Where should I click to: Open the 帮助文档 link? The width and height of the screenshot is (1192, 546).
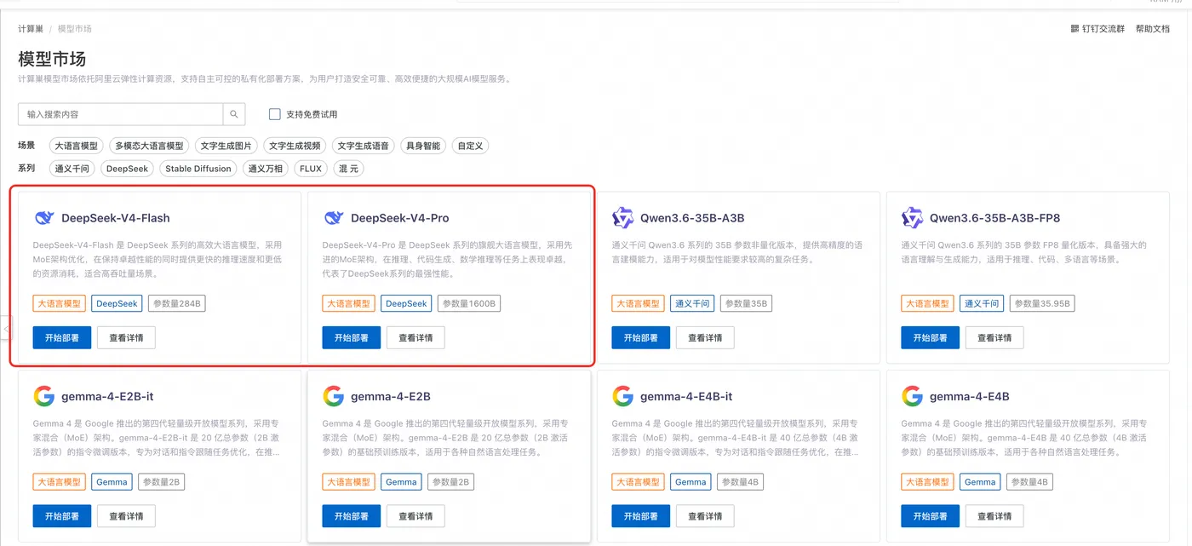coord(1153,29)
